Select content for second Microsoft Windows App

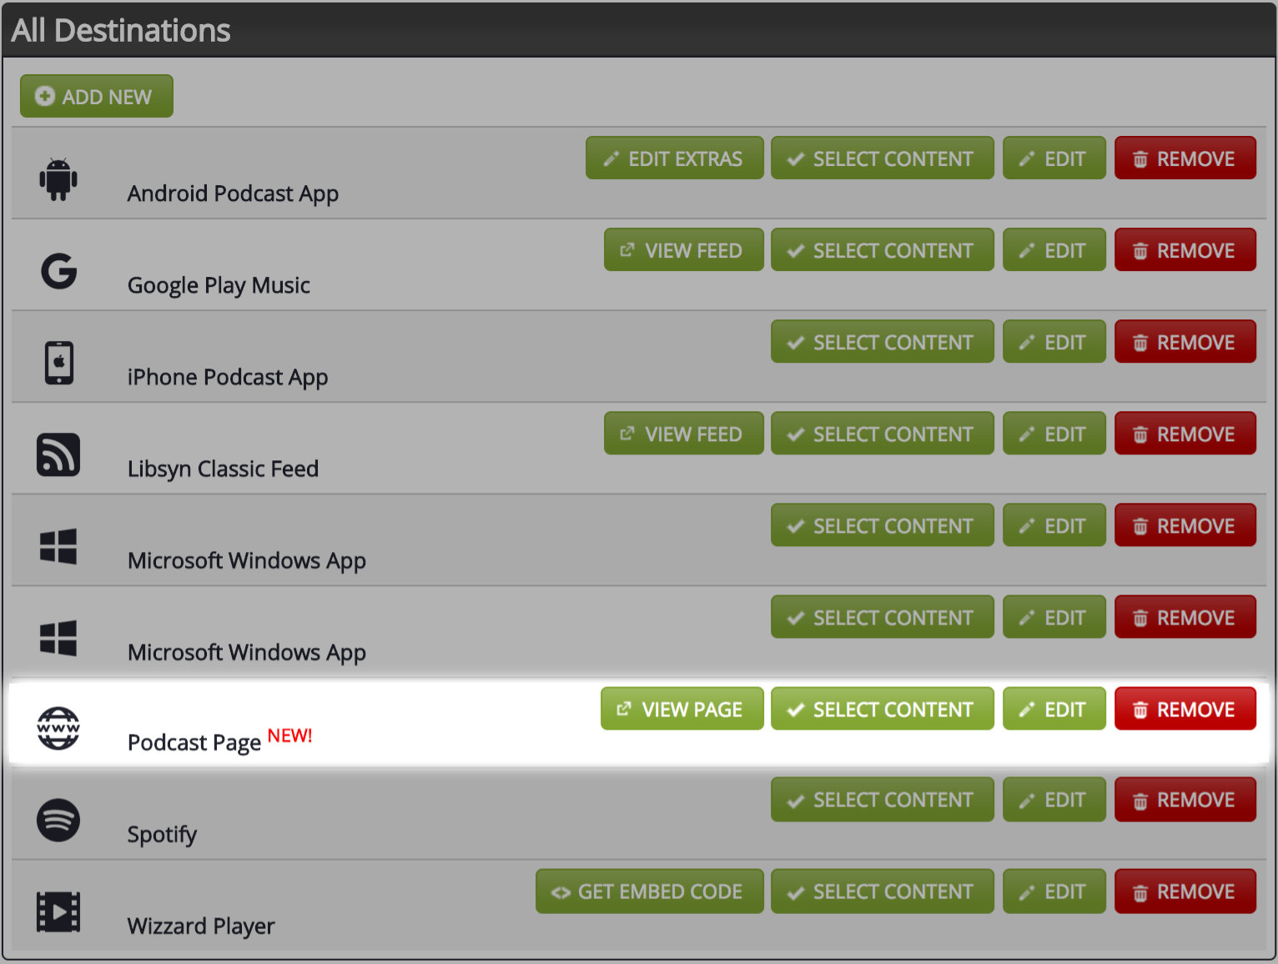[x=883, y=616]
